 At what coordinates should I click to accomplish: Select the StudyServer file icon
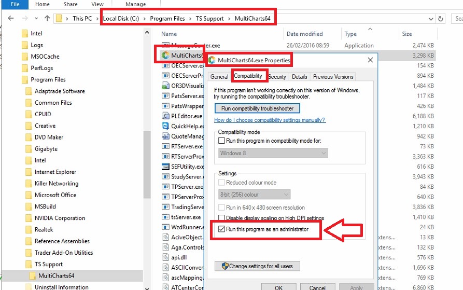pos(165,176)
